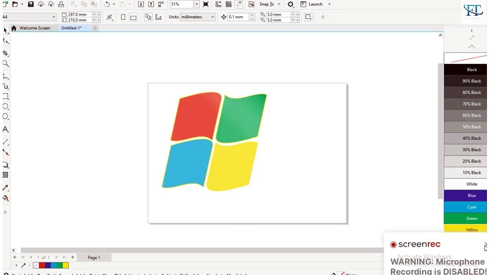Add a page before the current page
Screen dimensions: 490x275
point(15,257)
